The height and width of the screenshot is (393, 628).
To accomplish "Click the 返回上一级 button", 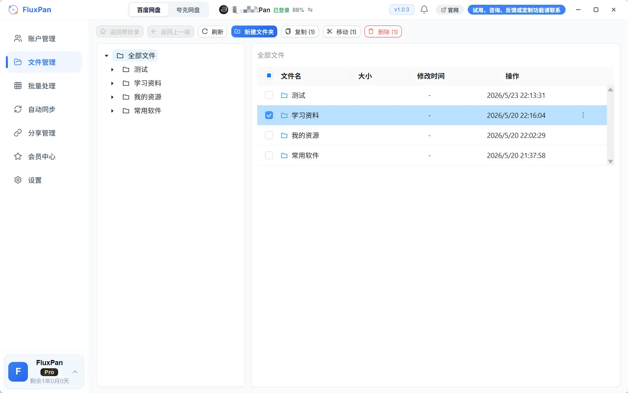I will tap(170, 32).
